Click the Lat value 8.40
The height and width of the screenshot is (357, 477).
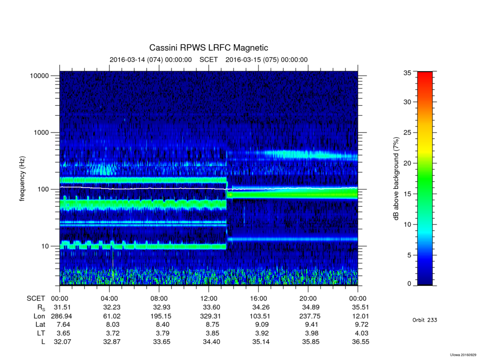click(x=164, y=325)
